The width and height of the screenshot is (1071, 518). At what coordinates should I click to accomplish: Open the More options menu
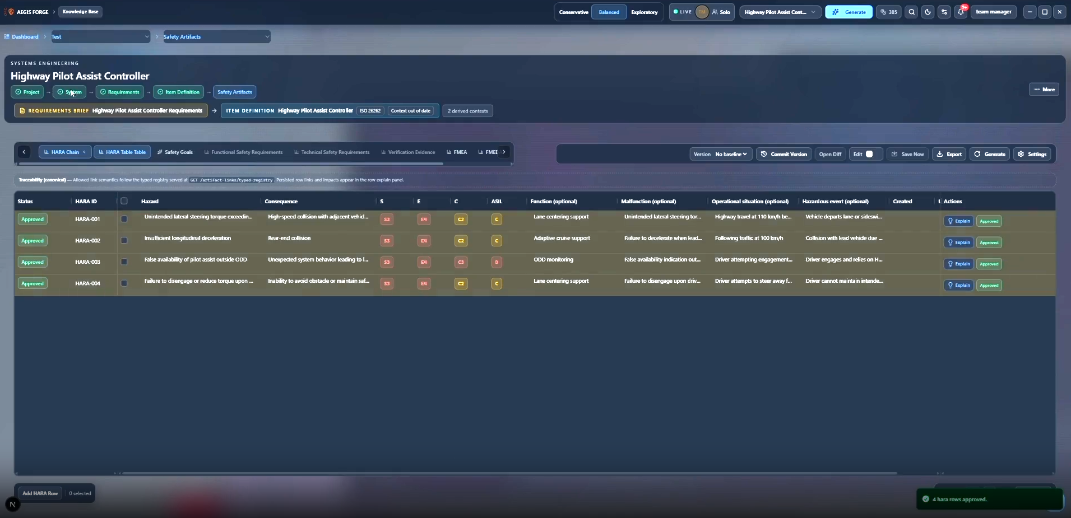coord(1044,90)
